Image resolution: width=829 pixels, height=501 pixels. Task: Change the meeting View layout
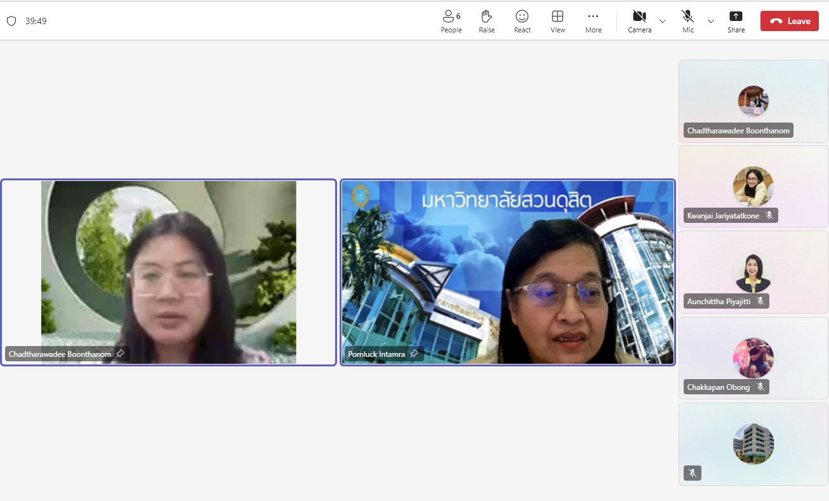pos(557,21)
